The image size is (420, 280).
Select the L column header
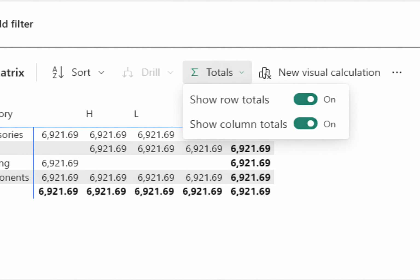[136, 114]
